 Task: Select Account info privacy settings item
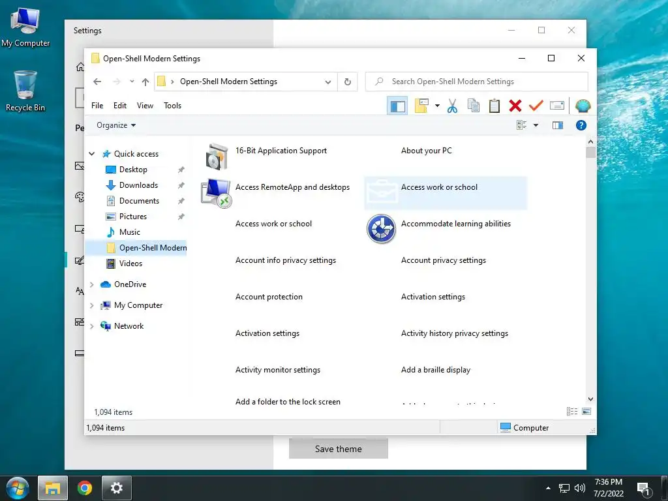286,260
